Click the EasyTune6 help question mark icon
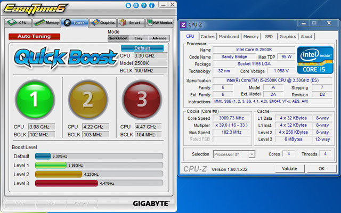The width and height of the screenshot is (341, 213). tap(144, 5)
